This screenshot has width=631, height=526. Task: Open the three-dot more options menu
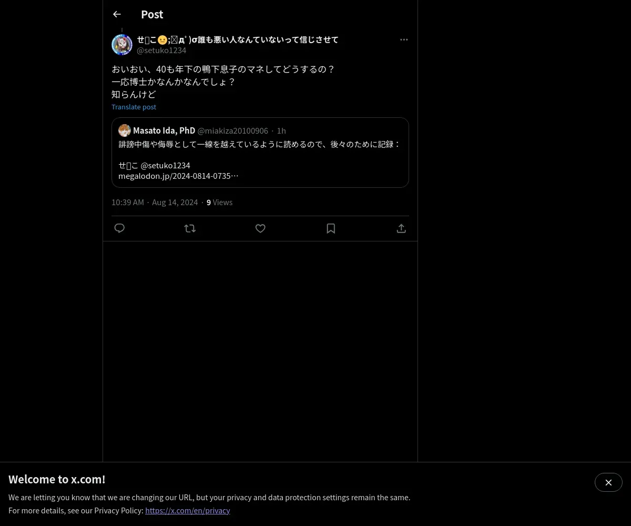(404, 39)
